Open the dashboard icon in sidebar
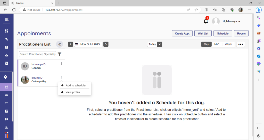 pos(7,31)
